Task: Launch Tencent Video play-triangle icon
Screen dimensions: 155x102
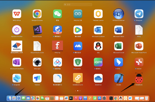Action: [78, 30]
